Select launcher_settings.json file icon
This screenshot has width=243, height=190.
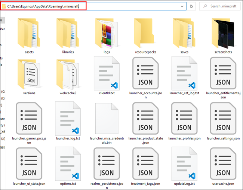(x=223, y=118)
